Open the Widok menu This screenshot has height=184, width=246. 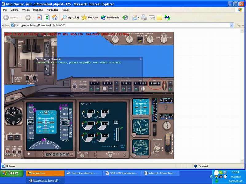(x=26, y=10)
